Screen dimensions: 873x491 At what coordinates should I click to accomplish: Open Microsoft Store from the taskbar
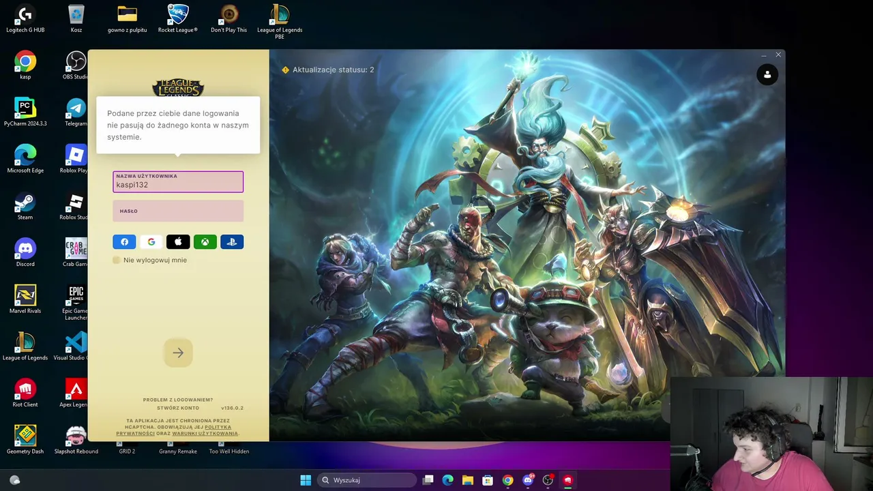pyautogui.click(x=488, y=480)
